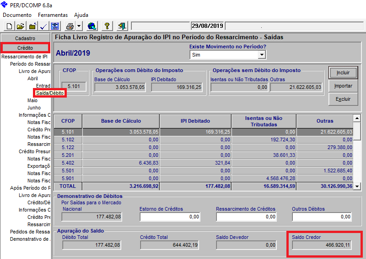The image size is (366, 259).
Task: Select Saída/Débito in the navigation tree
Action: point(50,93)
